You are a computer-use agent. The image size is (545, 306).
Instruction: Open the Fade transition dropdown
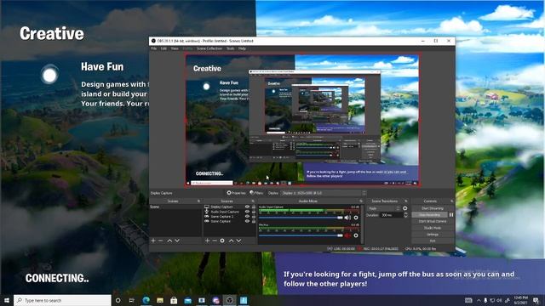click(x=384, y=208)
